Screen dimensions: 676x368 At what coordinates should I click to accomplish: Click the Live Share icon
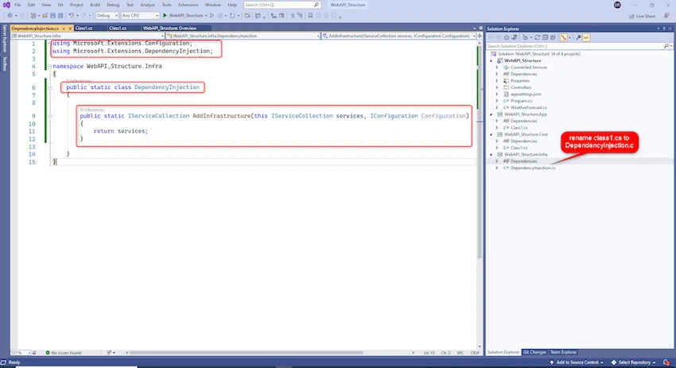(631, 16)
